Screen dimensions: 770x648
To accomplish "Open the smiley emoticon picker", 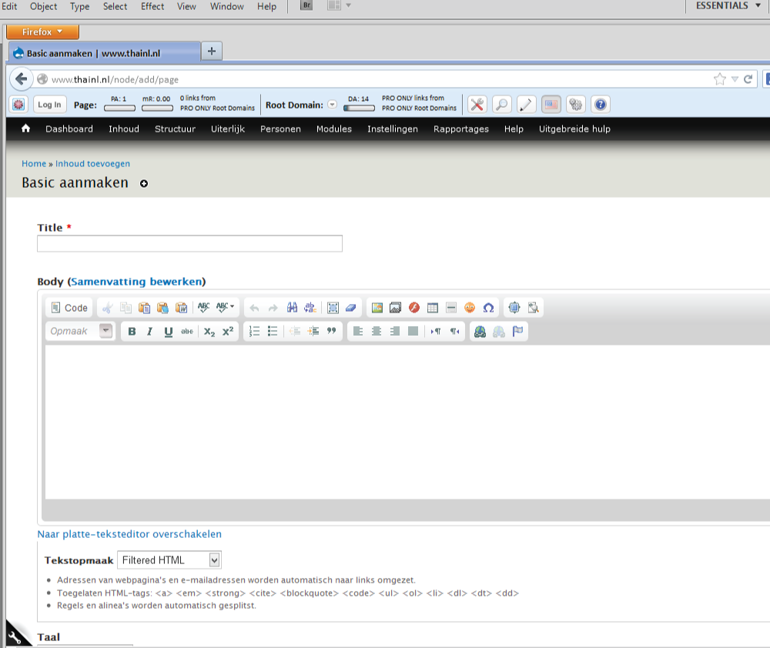I will coord(470,308).
